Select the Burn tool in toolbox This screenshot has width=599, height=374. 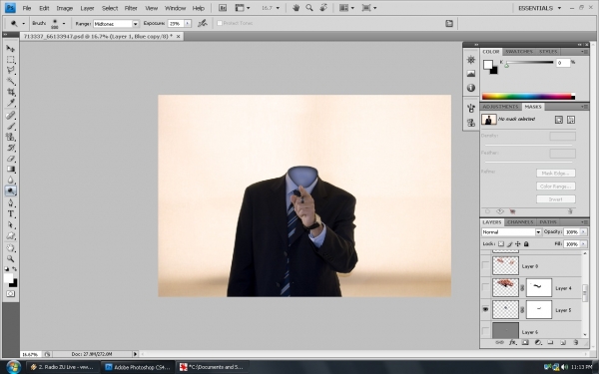(x=10, y=190)
